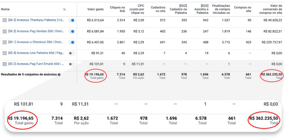Click grid icon beside [00.3] Acessou Pag Vendas
This screenshot has width=285, height=138.
pyautogui.click(x=4, y=31)
